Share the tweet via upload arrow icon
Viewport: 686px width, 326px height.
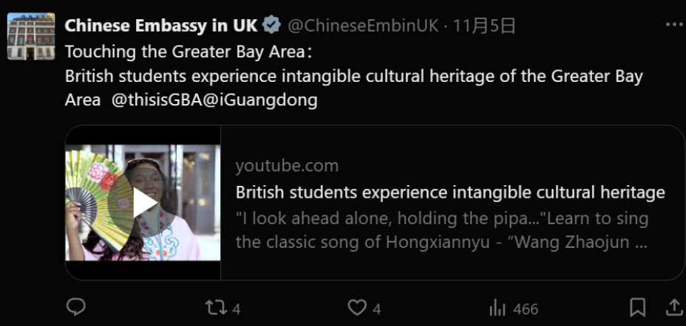click(x=674, y=308)
